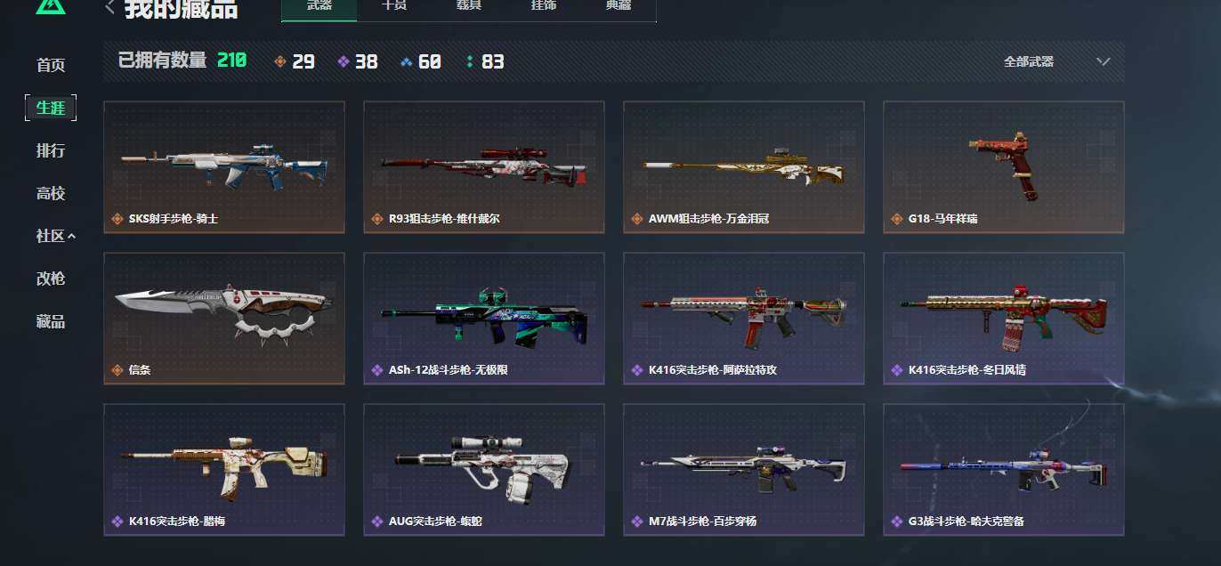Click the orange rarity badge next to SKS射手步枪-骑士
Screen dimensions: 1221x566
pos(117,219)
